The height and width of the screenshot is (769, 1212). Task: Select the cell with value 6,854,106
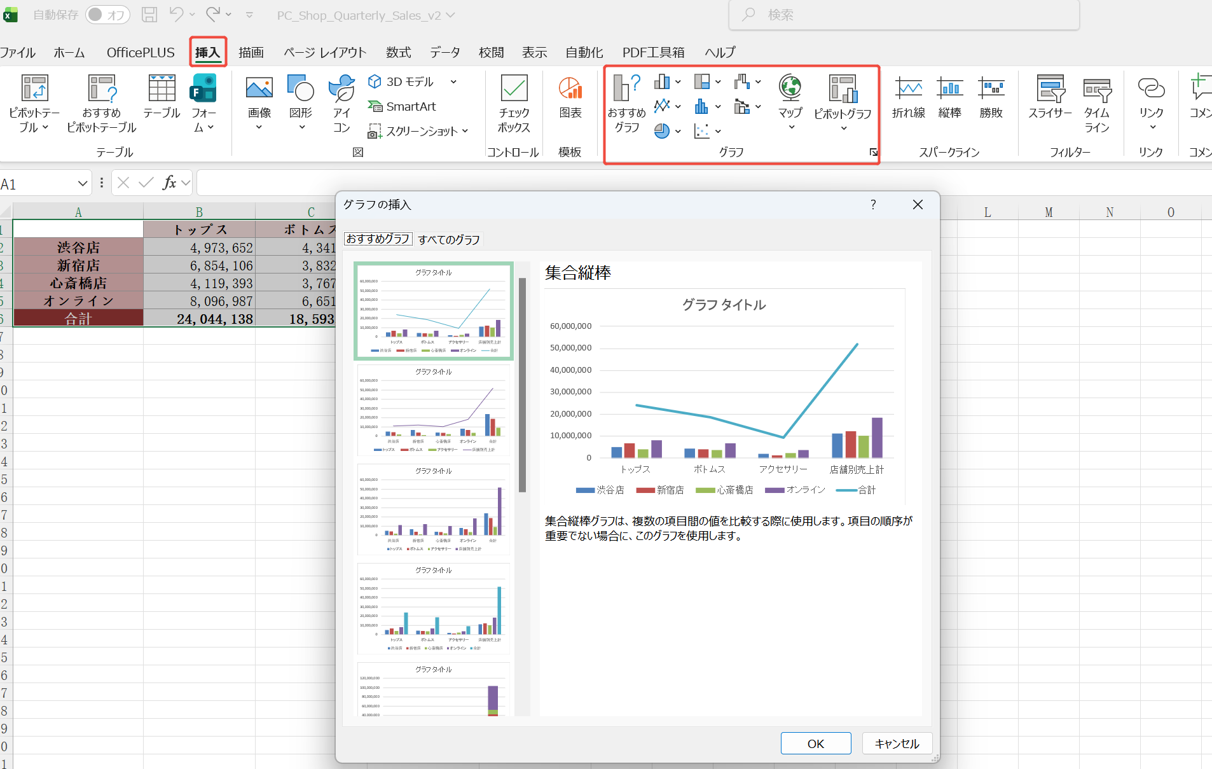point(199,265)
